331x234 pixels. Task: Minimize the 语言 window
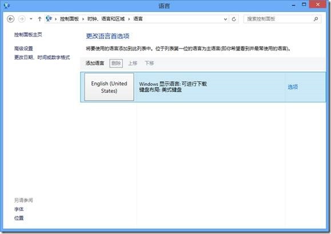tap(294, 5)
